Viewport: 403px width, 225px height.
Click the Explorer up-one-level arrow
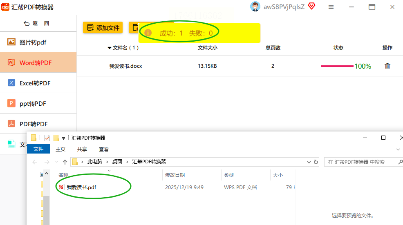point(65,162)
